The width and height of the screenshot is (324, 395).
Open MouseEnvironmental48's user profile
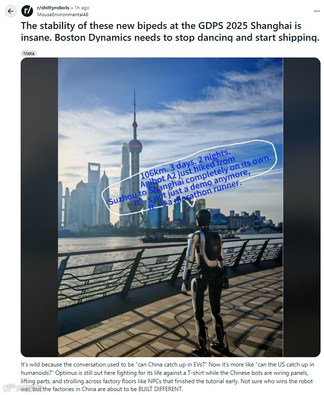click(x=63, y=15)
